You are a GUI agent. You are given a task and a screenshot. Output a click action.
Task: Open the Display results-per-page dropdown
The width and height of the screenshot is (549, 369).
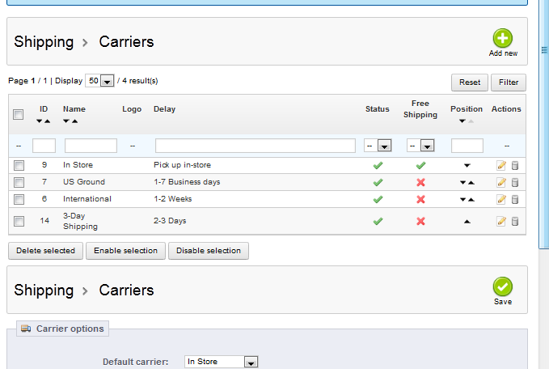point(99,81)
